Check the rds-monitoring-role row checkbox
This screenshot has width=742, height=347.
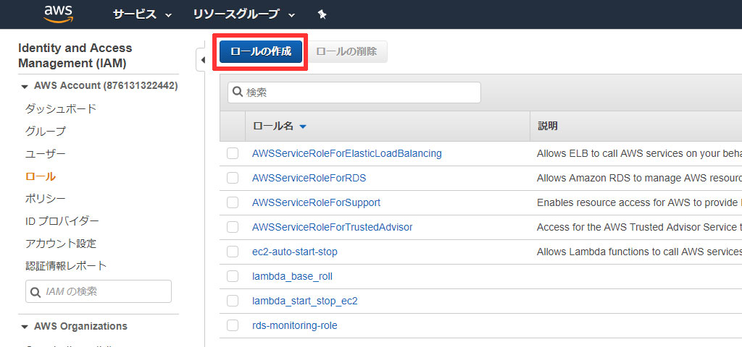[x=233, y=325]
